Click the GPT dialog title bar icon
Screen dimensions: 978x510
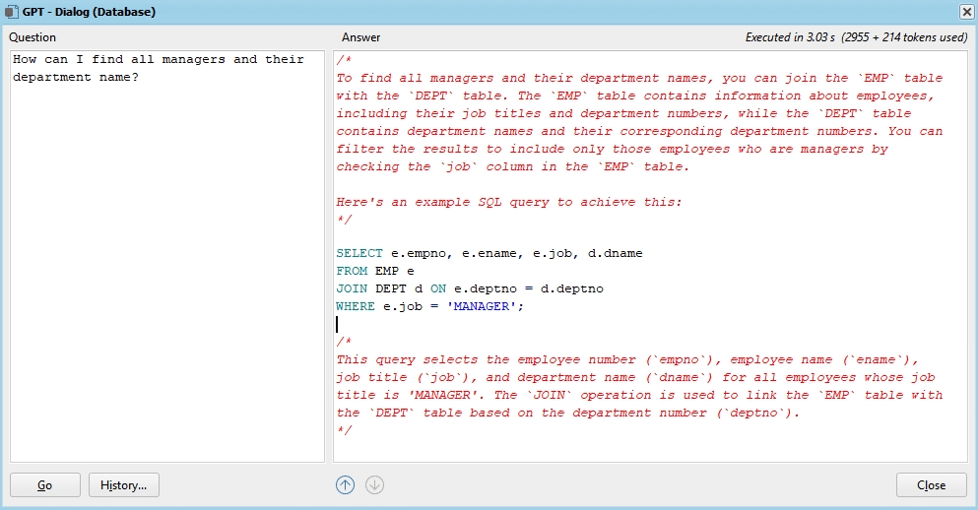11,11
